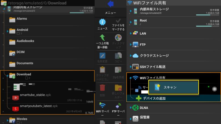The width and height of the screenshot is (221, 124).
Task: Tap デバイスの追加 text
Action: pyautogui.click(x=154, y=98)
